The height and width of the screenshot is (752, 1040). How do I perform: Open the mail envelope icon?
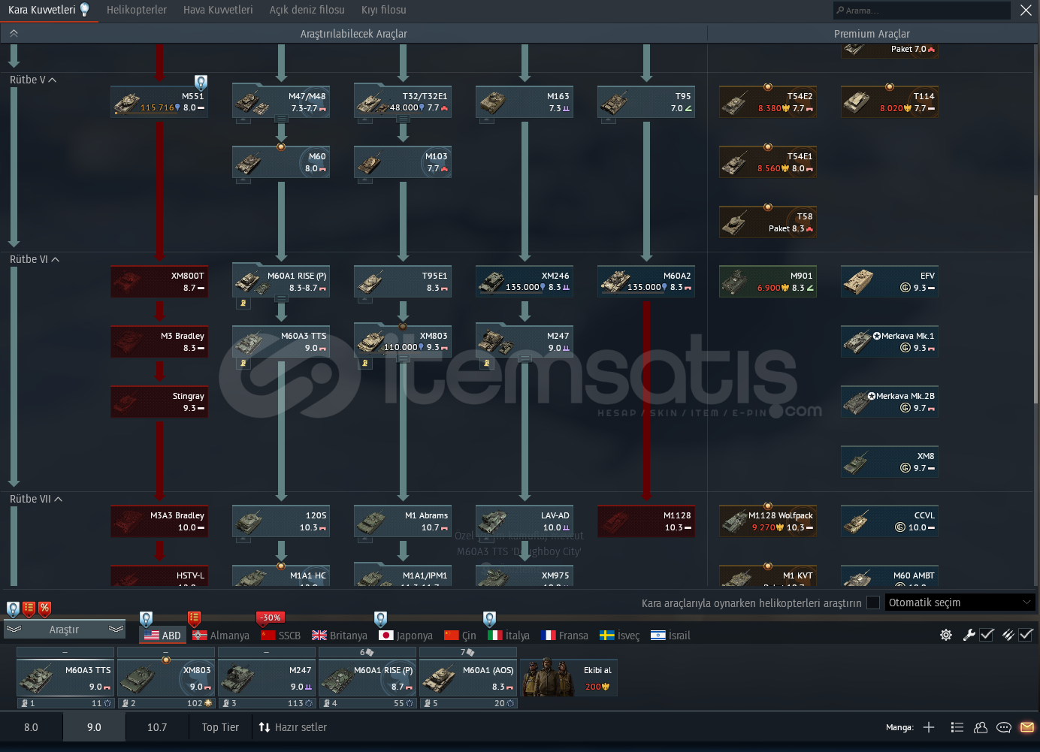(x=1026, y=727)
